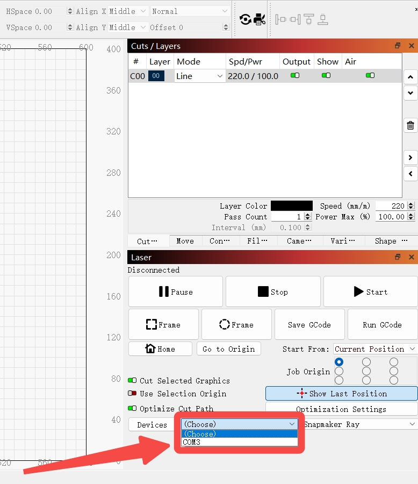Open the Layer Color black swatch
Screen dimensions: 418x484
tap(292, 206)
